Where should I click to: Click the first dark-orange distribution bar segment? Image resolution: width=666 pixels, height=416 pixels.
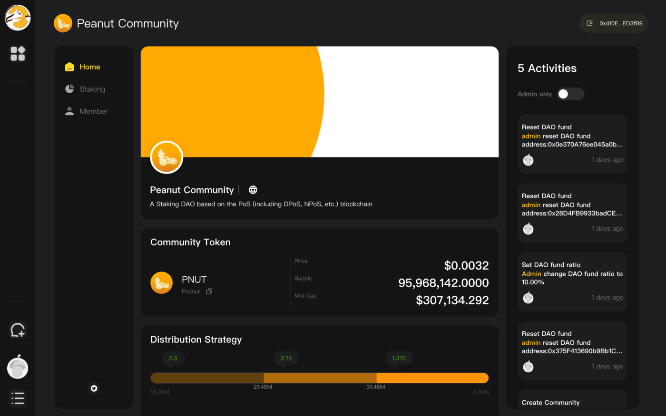pyautogui.click(x=207, y=378)
